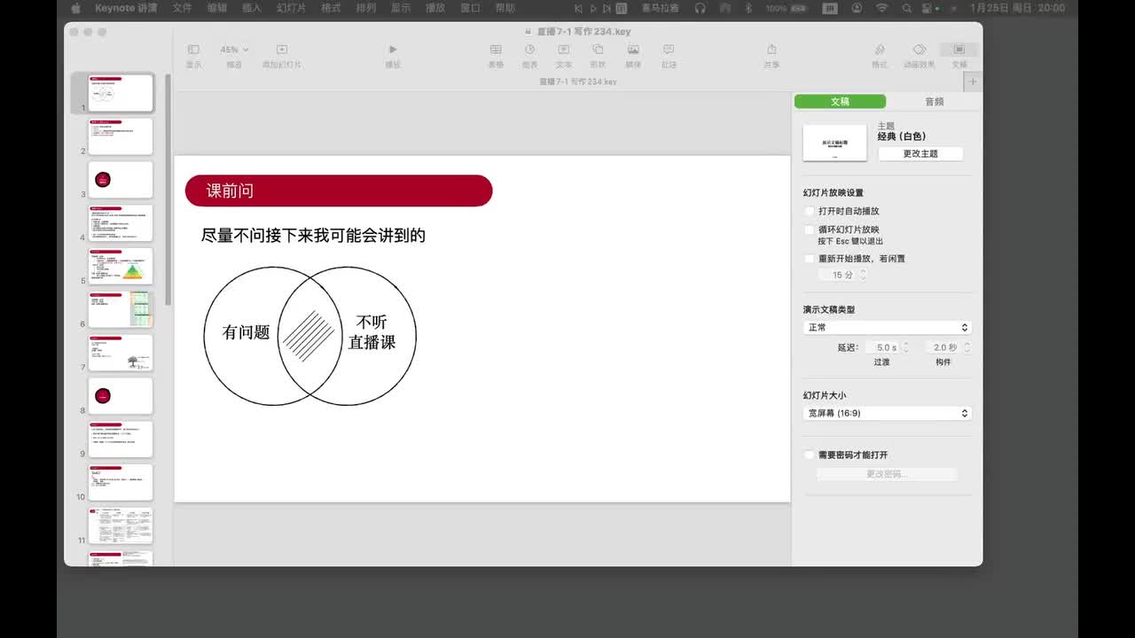This screenshot has width=1135, height=638.
Task: Enable 循环幻灯片放映 checkbox
Action: point(809,230)
